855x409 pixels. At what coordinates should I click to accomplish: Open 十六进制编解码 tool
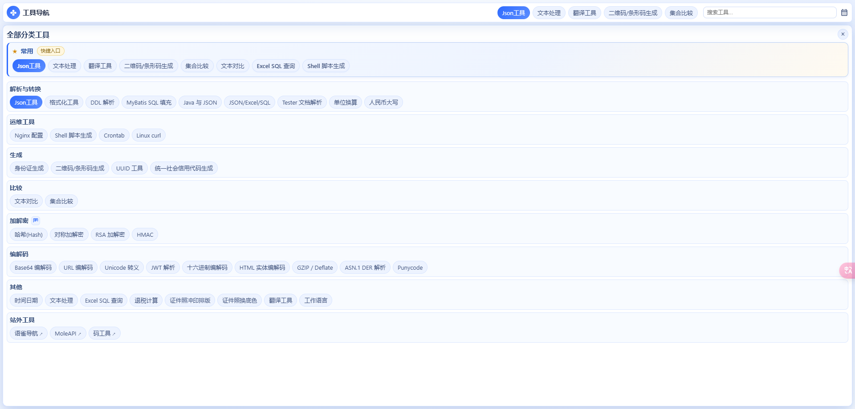click(207, 267)
